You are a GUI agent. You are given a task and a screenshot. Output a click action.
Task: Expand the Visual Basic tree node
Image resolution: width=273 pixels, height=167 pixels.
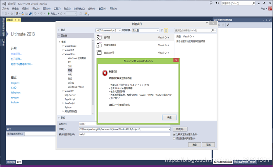coord(63,46)
